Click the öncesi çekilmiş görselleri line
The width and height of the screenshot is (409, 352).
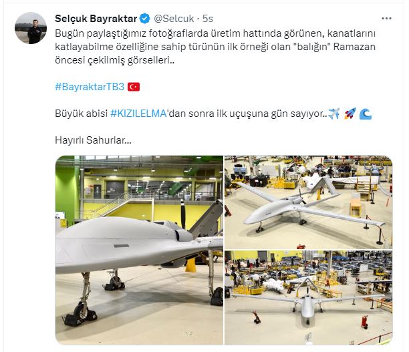[x=115, y=60]
